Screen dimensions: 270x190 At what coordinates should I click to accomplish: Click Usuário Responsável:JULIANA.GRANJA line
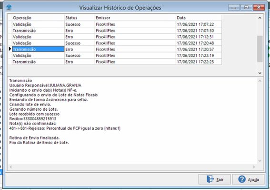(x=45, y=85)
